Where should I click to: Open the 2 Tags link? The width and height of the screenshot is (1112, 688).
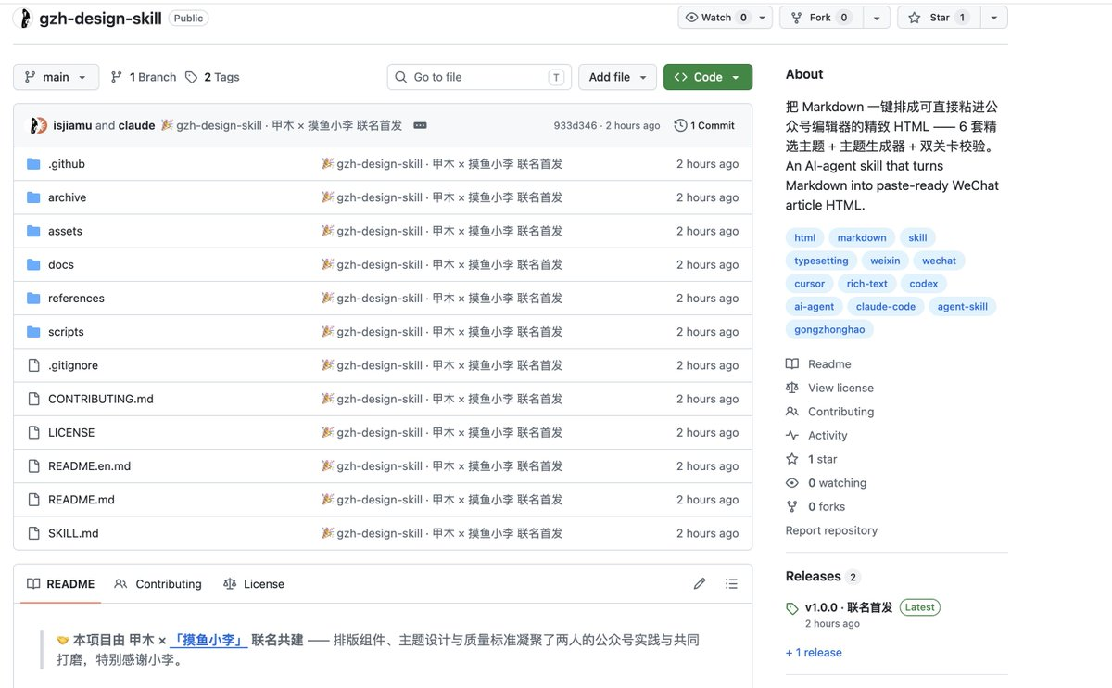click(x=212, y=77)
